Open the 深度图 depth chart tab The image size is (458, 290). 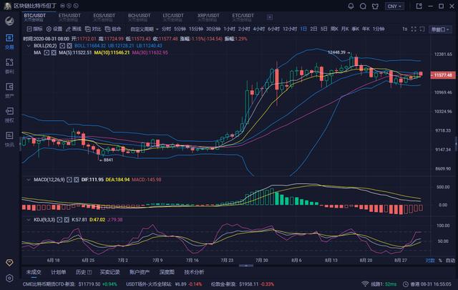(x=167, y=272)
